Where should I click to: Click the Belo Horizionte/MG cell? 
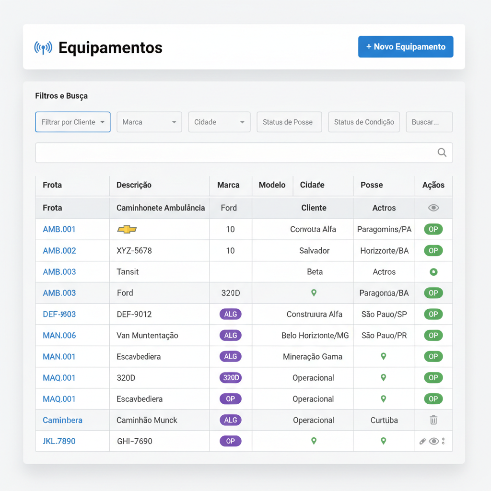315,335
